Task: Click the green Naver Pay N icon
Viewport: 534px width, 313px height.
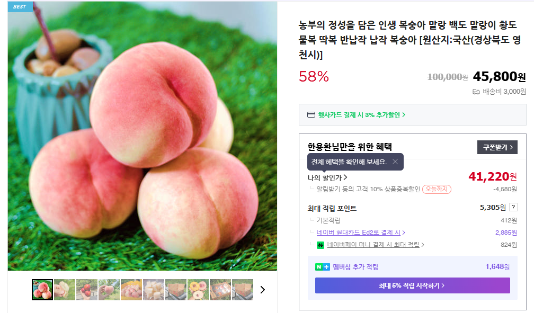Action: (321, 245)
